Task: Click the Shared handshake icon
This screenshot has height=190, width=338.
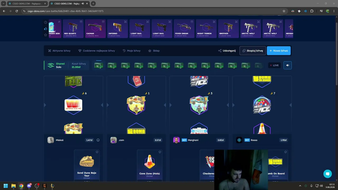Action: pos(51,65)
